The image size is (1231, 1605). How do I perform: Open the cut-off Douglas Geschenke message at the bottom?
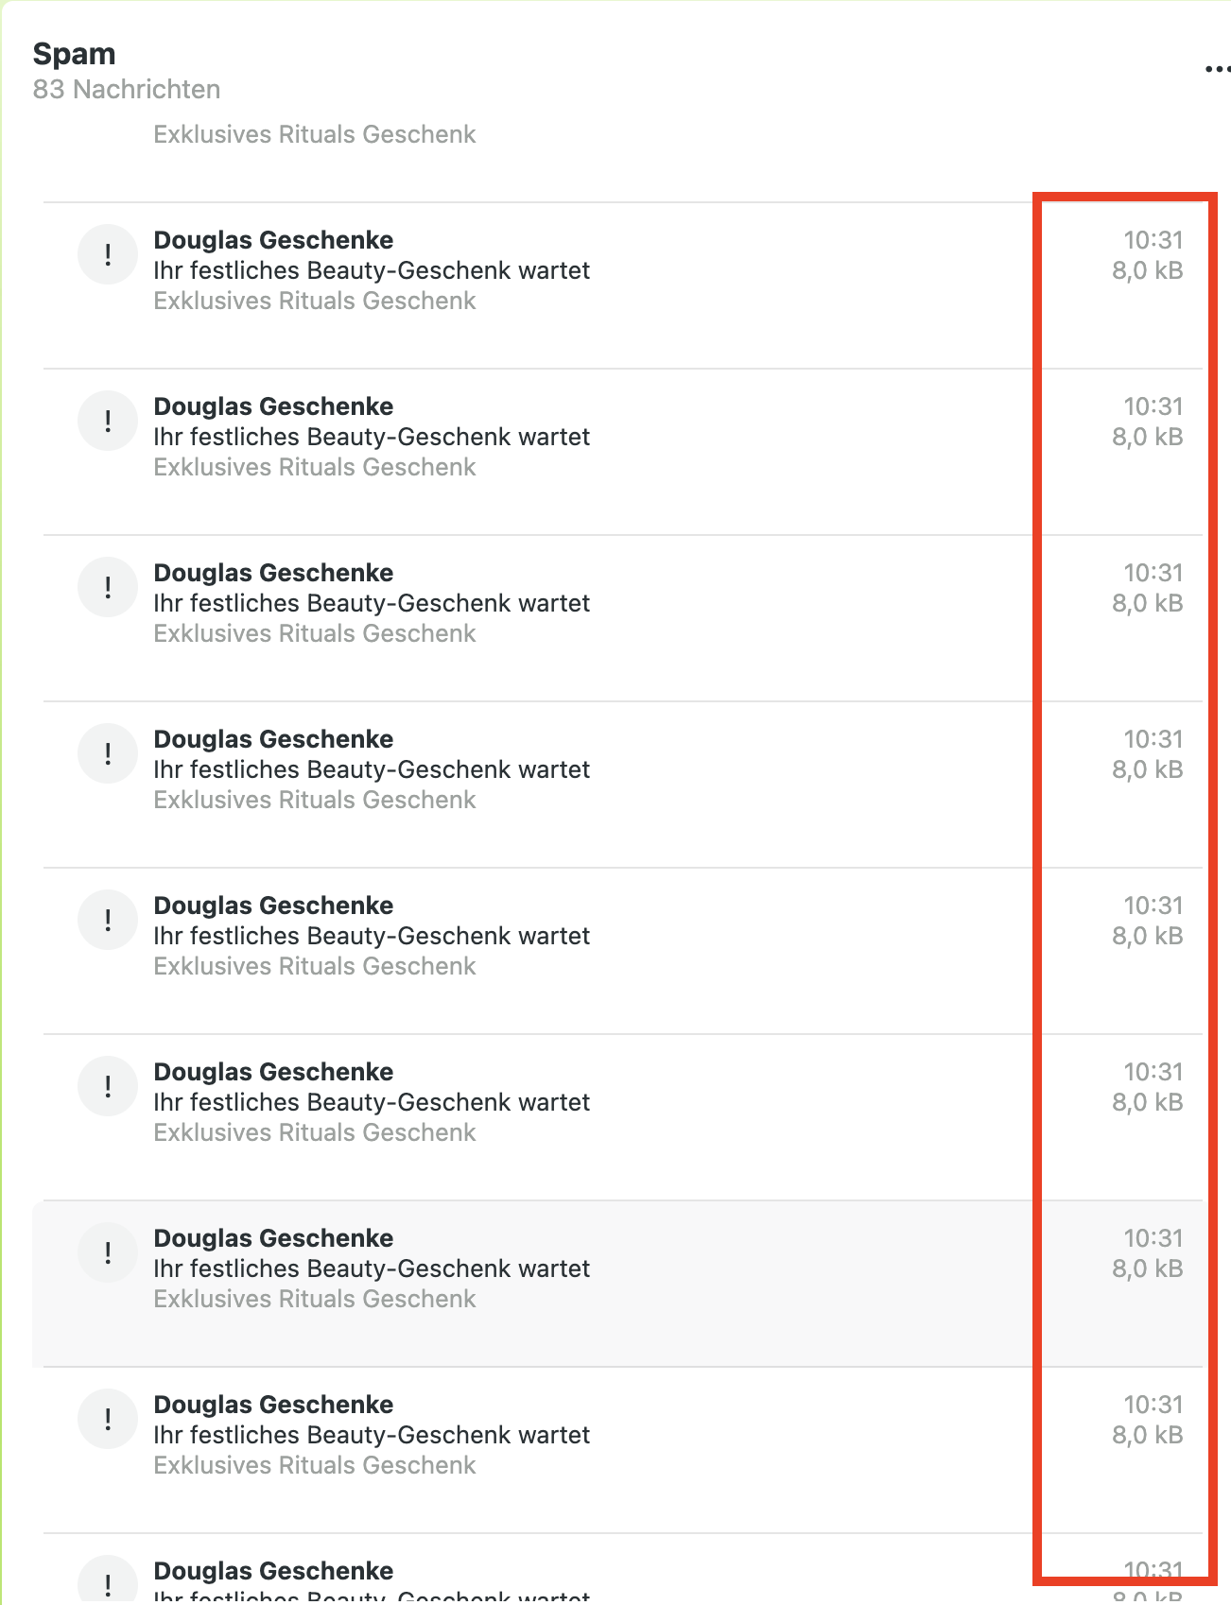coord(273,1571)
